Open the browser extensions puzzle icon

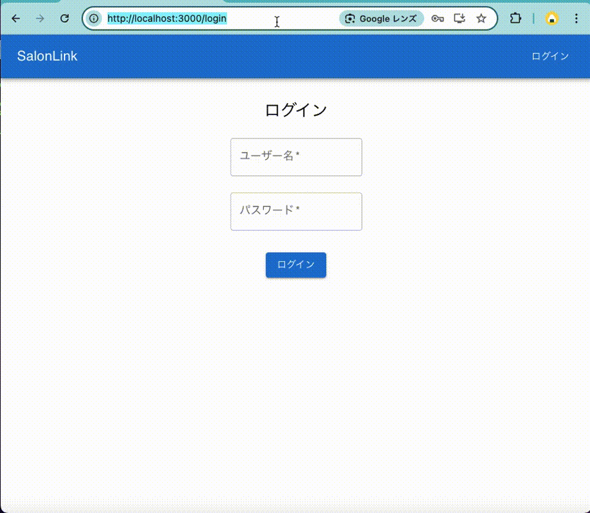[x=516, y=18]
